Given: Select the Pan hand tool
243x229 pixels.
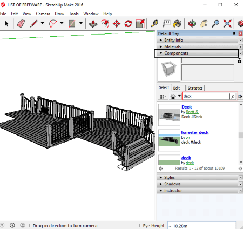Looking at the screenshot, I should point(204,24).
